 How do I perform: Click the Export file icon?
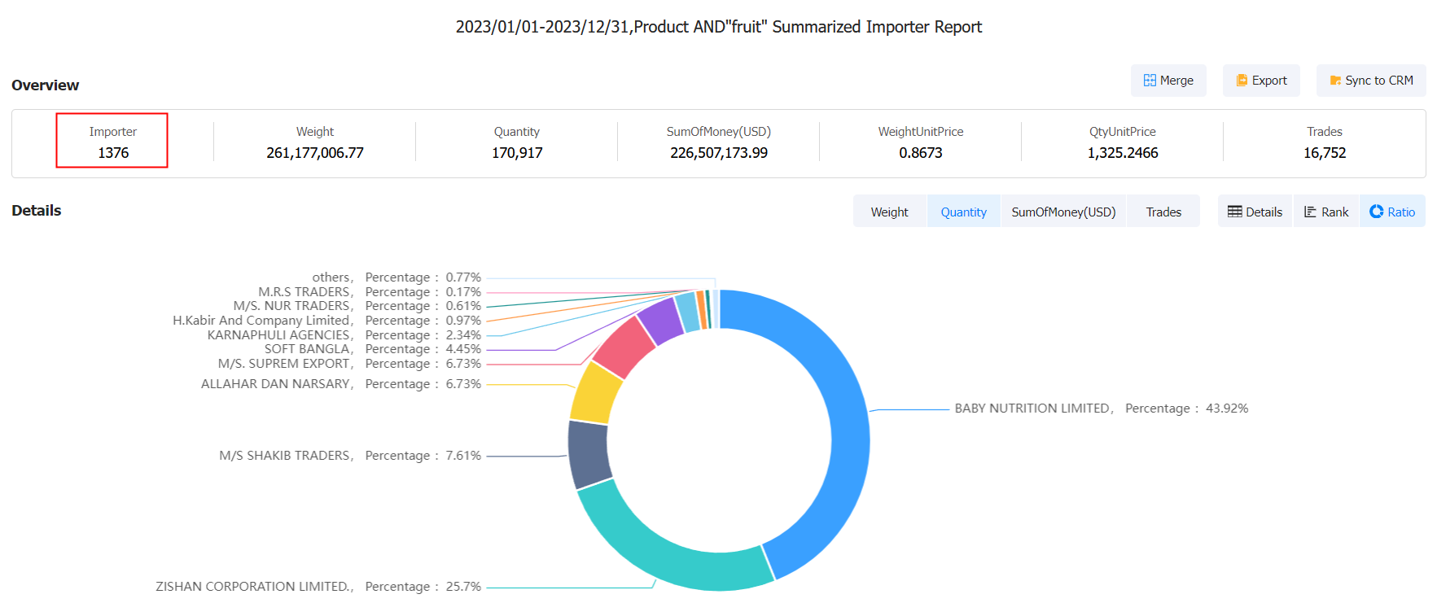1242,81
